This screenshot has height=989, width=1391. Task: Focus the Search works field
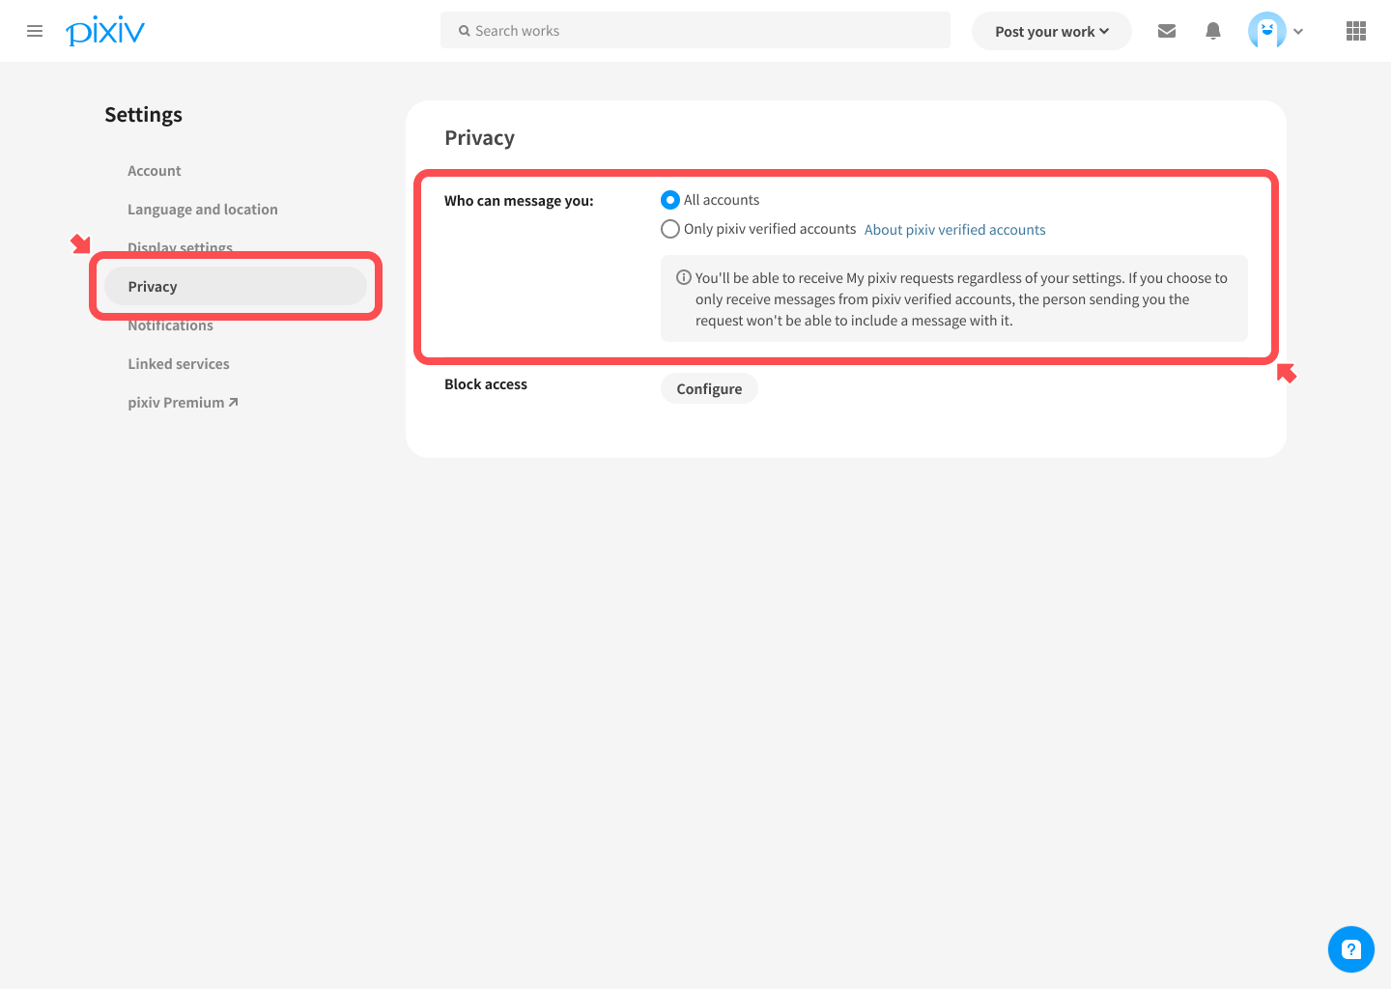pyautogui.click(x=695, y=30)
